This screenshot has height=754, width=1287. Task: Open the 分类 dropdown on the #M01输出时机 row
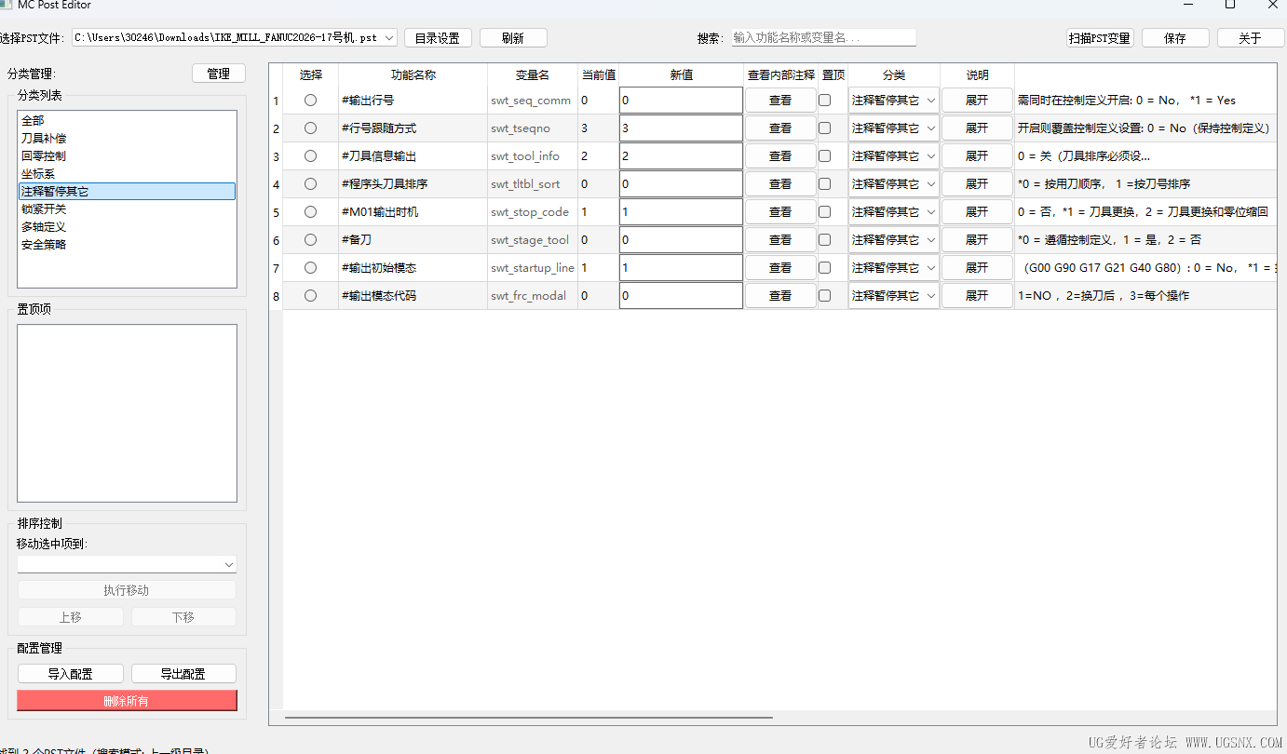point(893,211)
